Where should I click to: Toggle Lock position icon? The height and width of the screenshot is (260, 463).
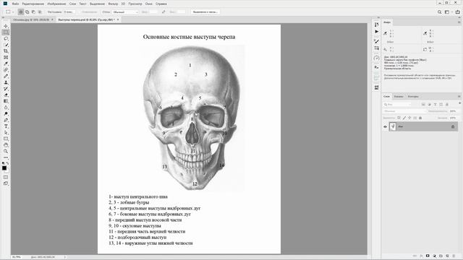click(x=409, y=118)
